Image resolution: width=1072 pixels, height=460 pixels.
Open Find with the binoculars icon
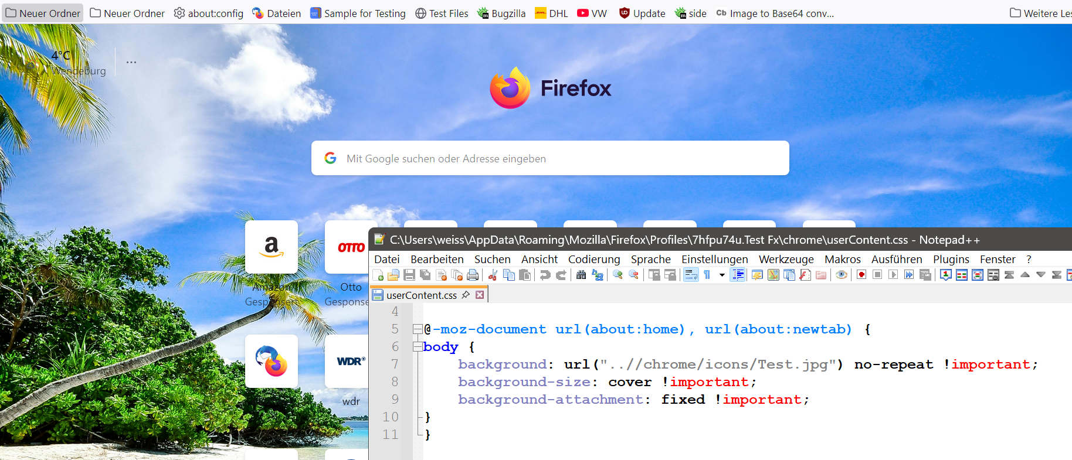point(581,275)
